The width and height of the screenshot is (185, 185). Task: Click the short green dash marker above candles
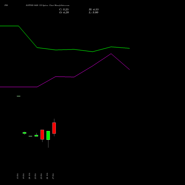point(18,96)
